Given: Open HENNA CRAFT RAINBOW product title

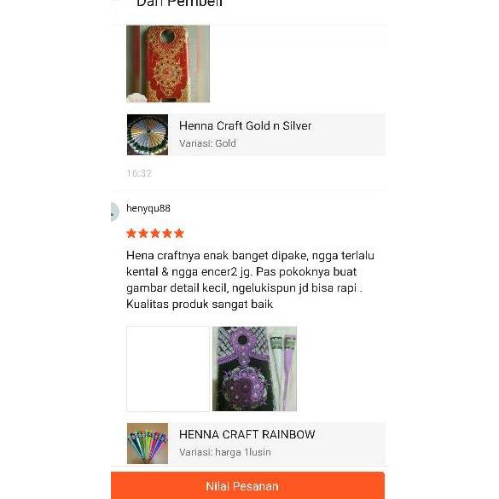Looking at the screenshot, I should pos(247,434).
